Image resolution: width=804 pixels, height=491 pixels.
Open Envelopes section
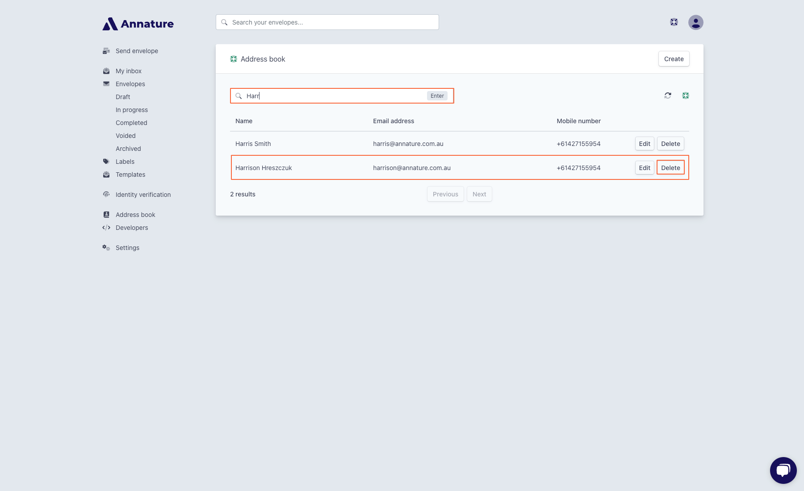(x=130, y=84)
